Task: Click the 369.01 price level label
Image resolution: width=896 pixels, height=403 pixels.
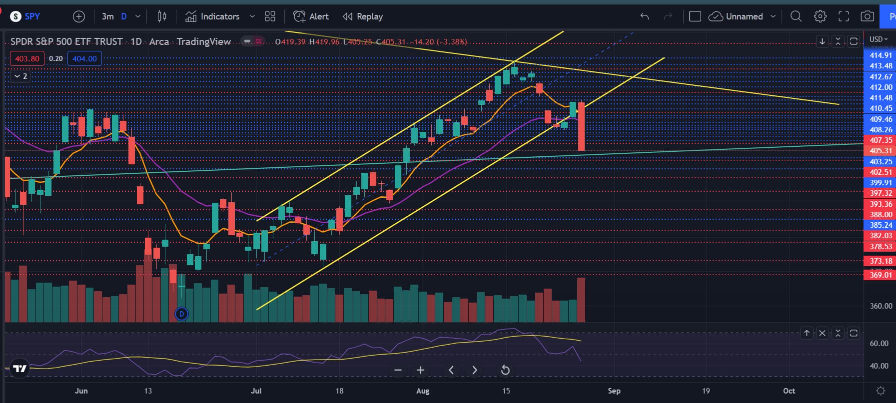Action: coord(880,275)
